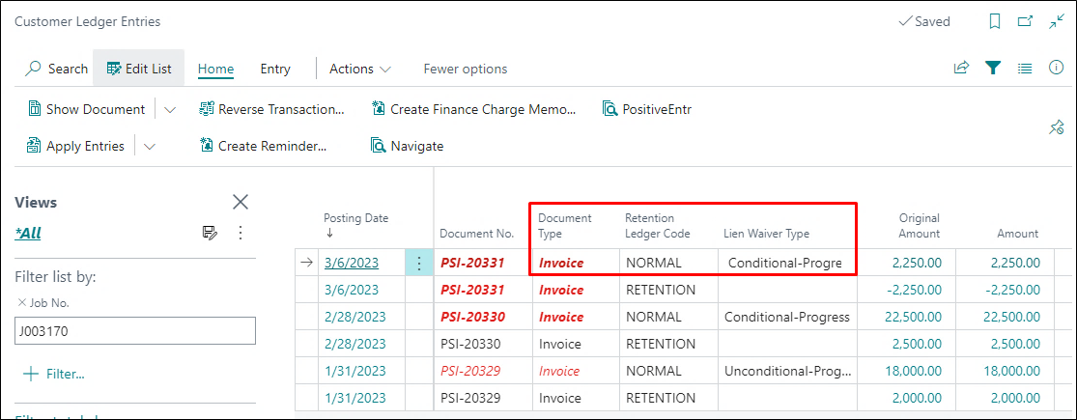The image size is (1077, 420).
Task: Select the Home tab
Action: (x=215, y=69)
